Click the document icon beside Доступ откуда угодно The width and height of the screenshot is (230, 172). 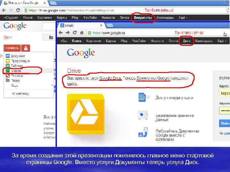(144, 97)
